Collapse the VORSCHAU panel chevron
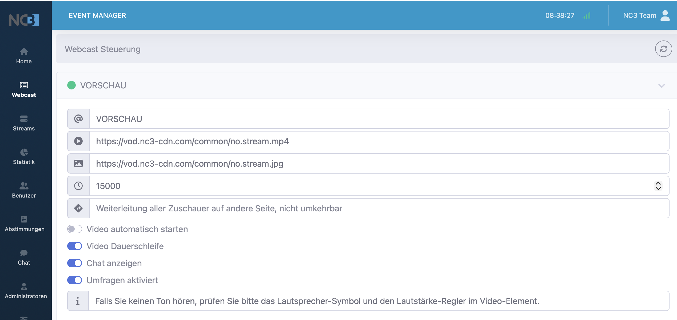Image resolution: width=677 pixels, height=320 pixels. pyautogui.click(x=662, y=86)
